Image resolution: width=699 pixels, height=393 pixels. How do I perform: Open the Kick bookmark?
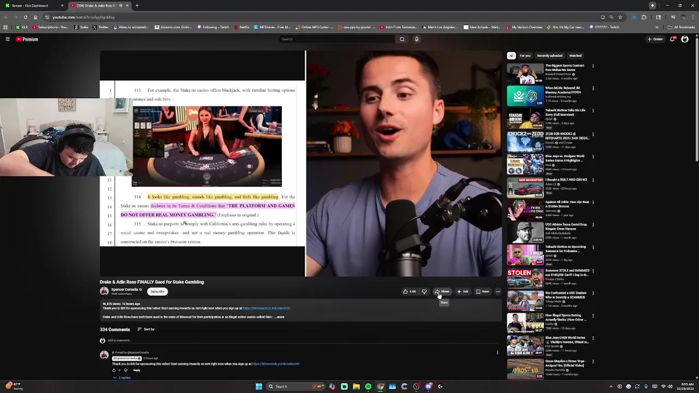22,27
